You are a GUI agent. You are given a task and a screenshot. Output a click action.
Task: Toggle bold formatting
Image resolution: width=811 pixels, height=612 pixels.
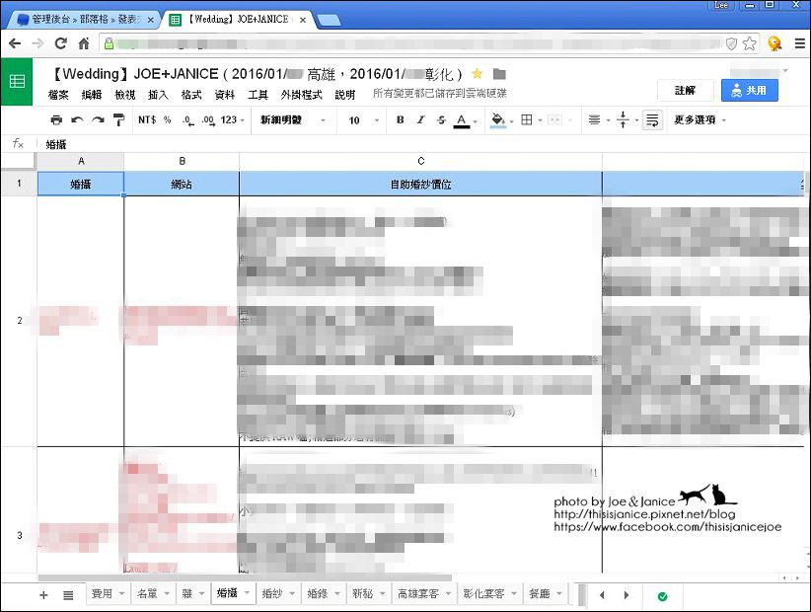[x=400, y=120]
